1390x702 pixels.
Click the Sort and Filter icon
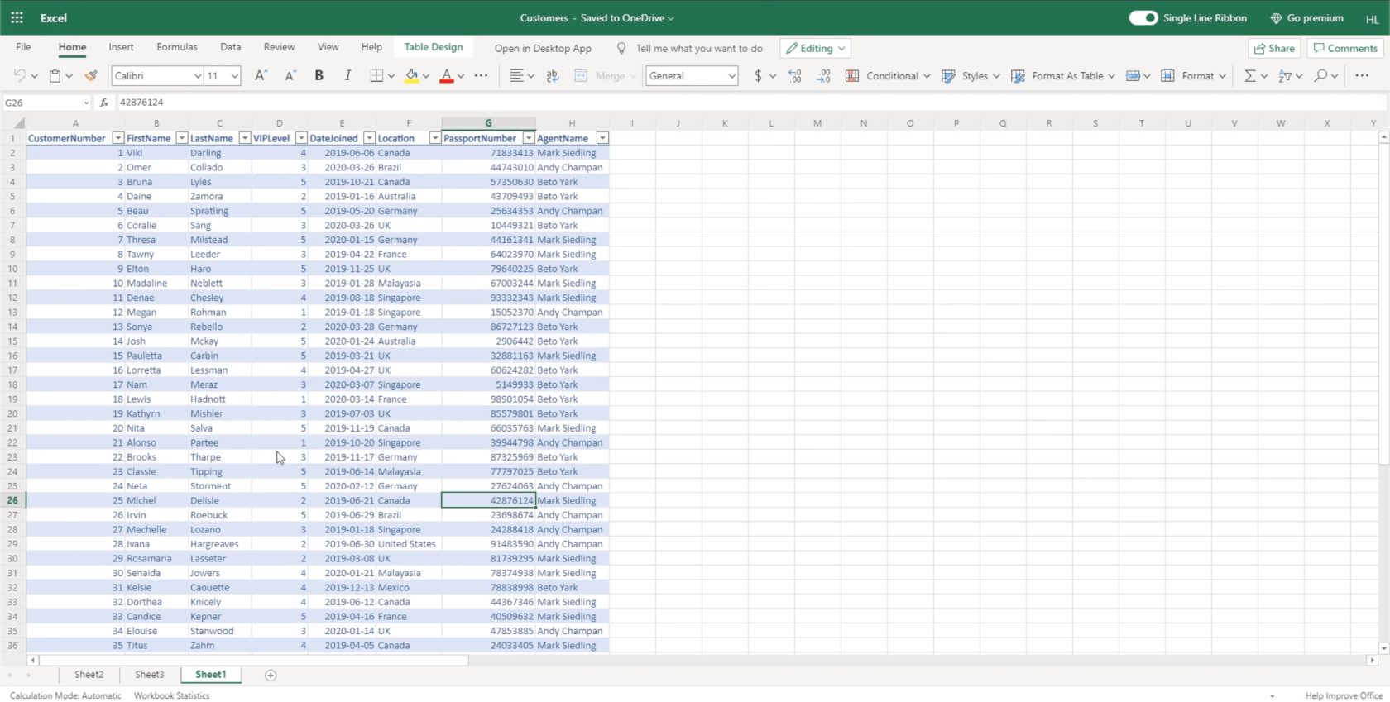click(x=1285, y=75)
